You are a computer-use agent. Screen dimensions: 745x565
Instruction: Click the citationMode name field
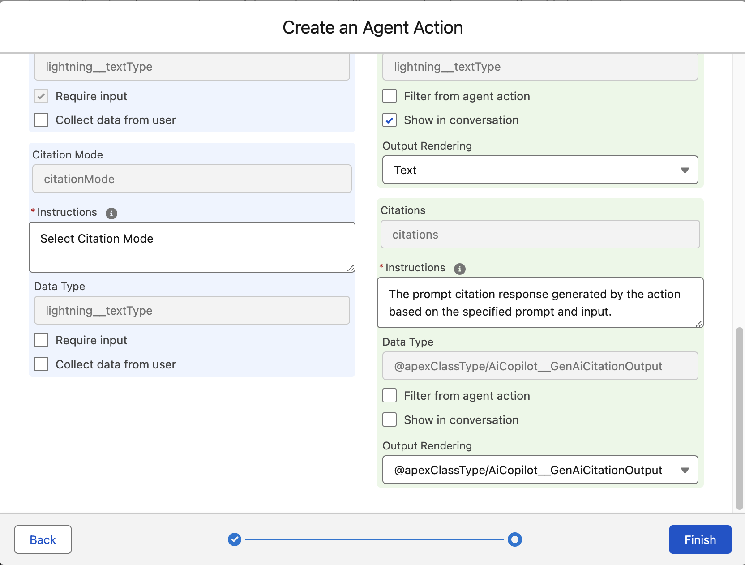click(x=192, y=179)
